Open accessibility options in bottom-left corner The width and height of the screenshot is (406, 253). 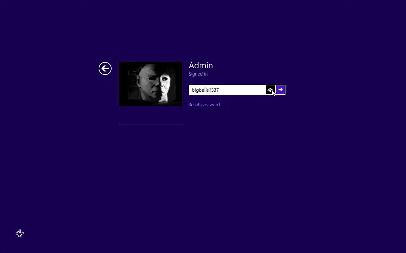click(20, 233)
